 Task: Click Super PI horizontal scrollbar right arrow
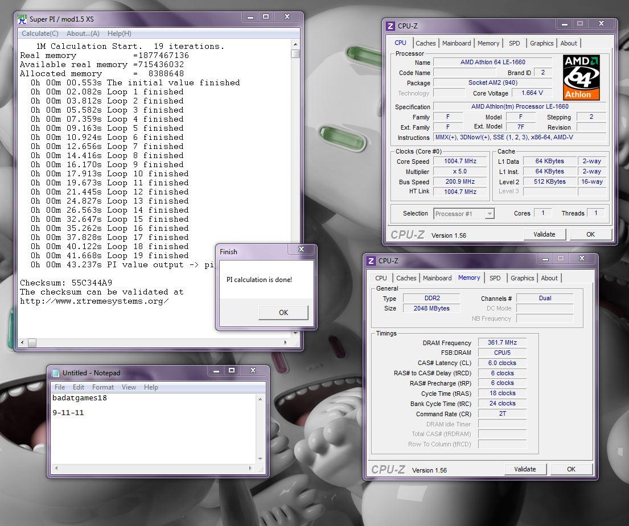coord(285,342)
